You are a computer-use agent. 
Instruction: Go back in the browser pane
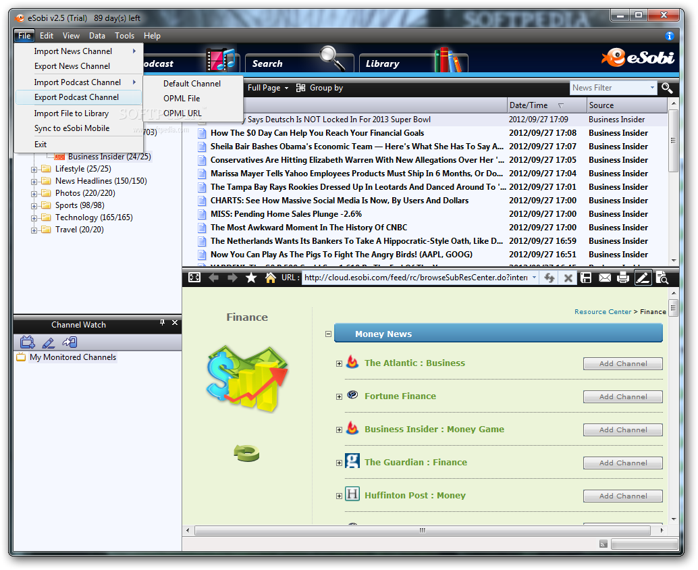pyautogui.click(x=214, y=278)
